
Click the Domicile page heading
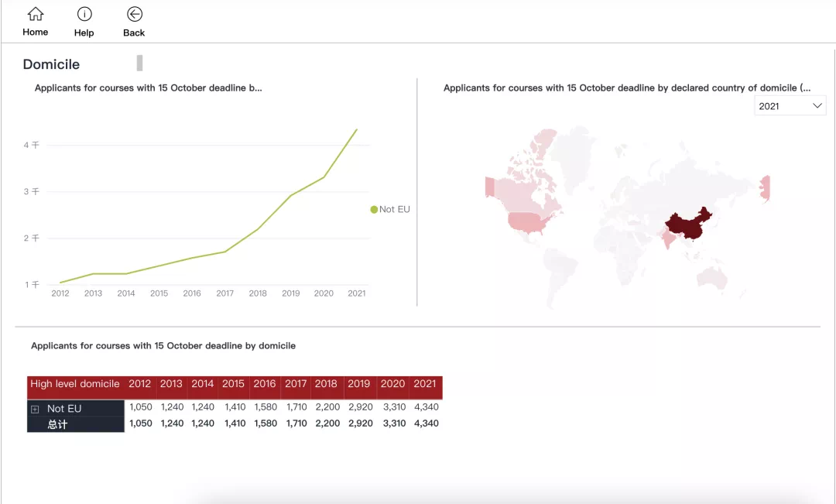click(x=51, y=64)
